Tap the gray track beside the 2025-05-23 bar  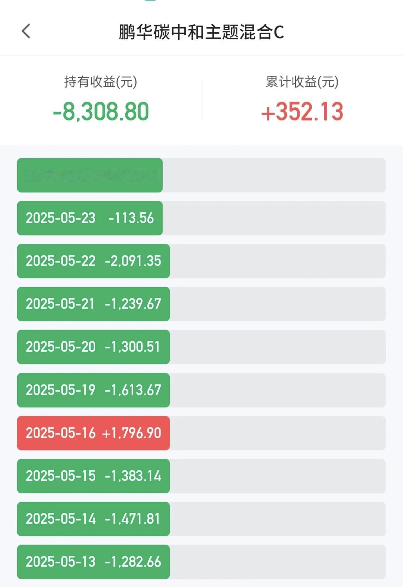click(x=274, y=218)
